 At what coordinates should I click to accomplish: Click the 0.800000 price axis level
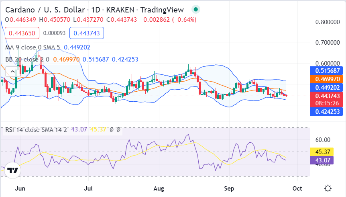328,22
